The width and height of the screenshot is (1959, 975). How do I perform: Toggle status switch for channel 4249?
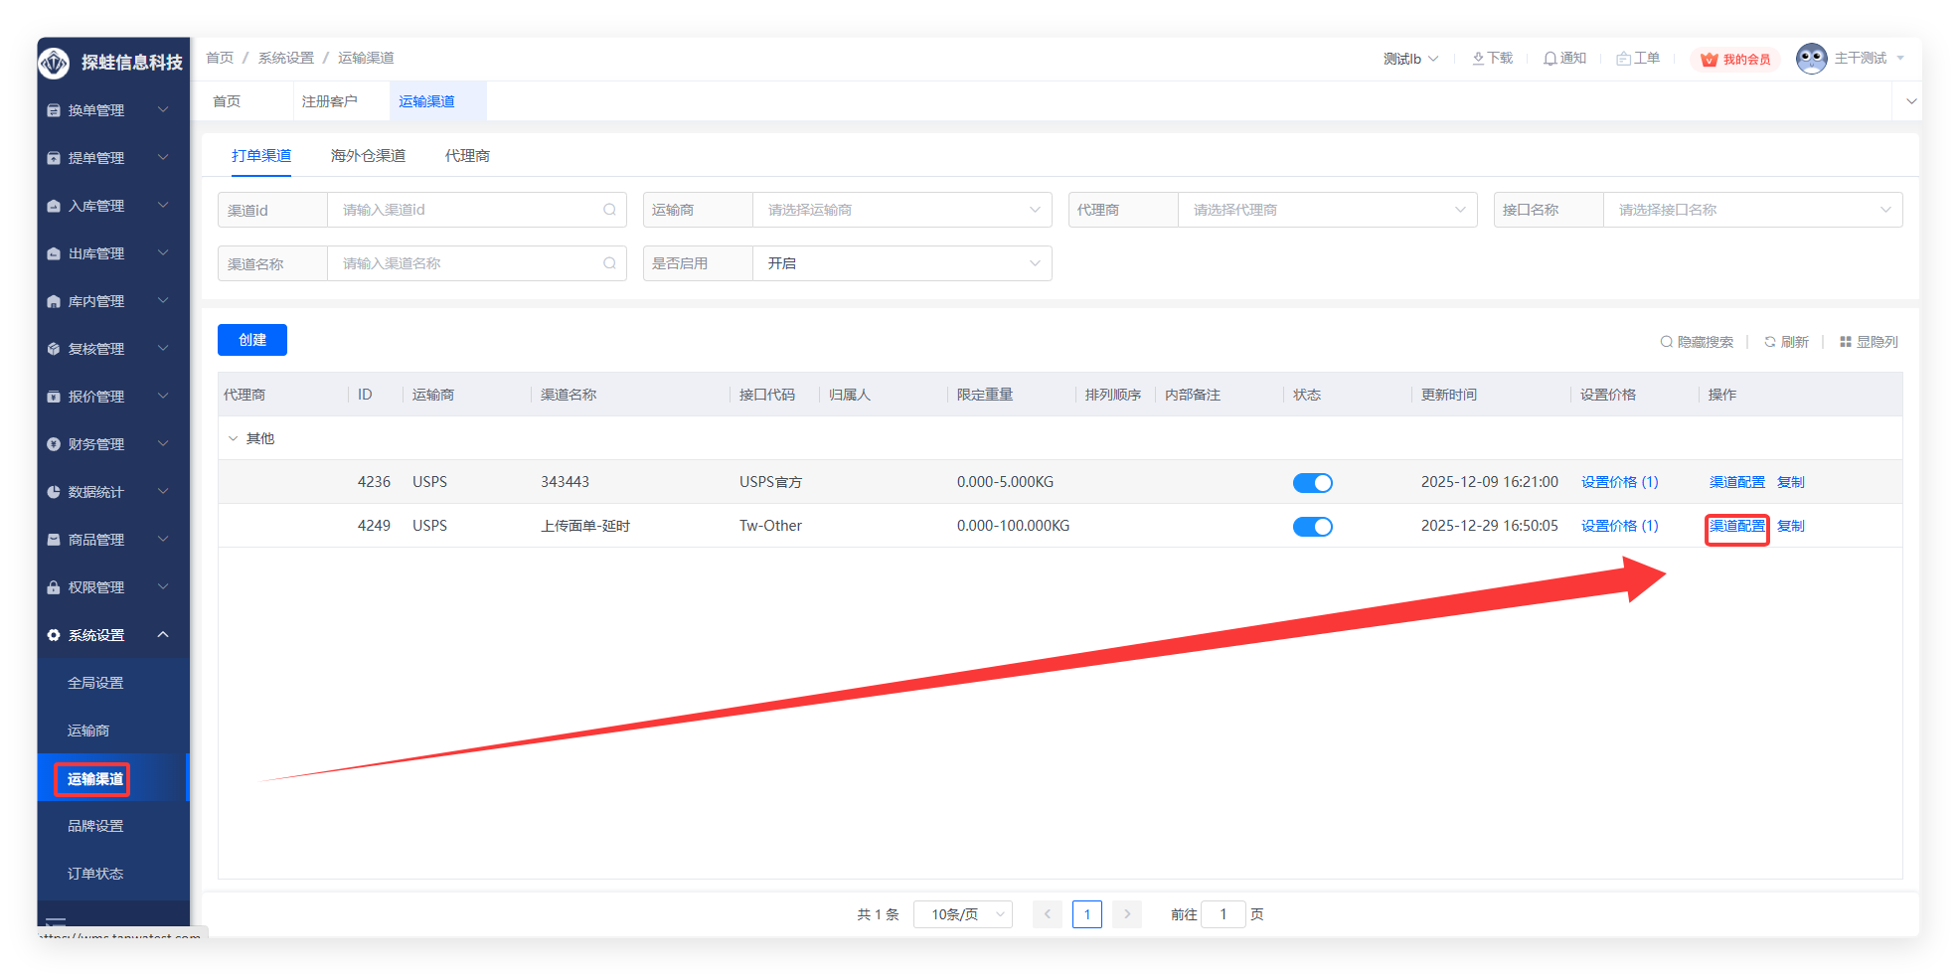pos(1312,527)
